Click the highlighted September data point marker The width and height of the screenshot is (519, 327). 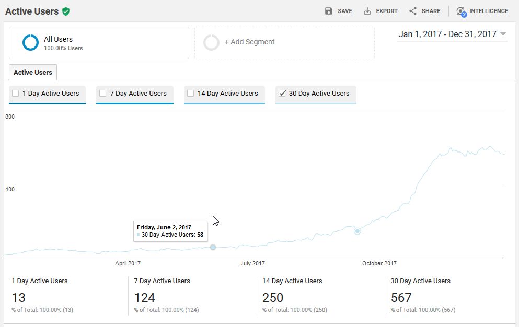point(357,231)
